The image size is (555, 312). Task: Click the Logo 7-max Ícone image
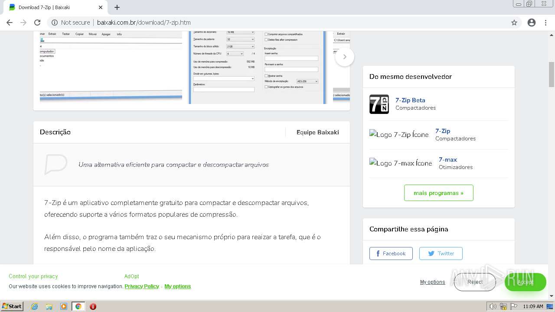tap(401, 163)
